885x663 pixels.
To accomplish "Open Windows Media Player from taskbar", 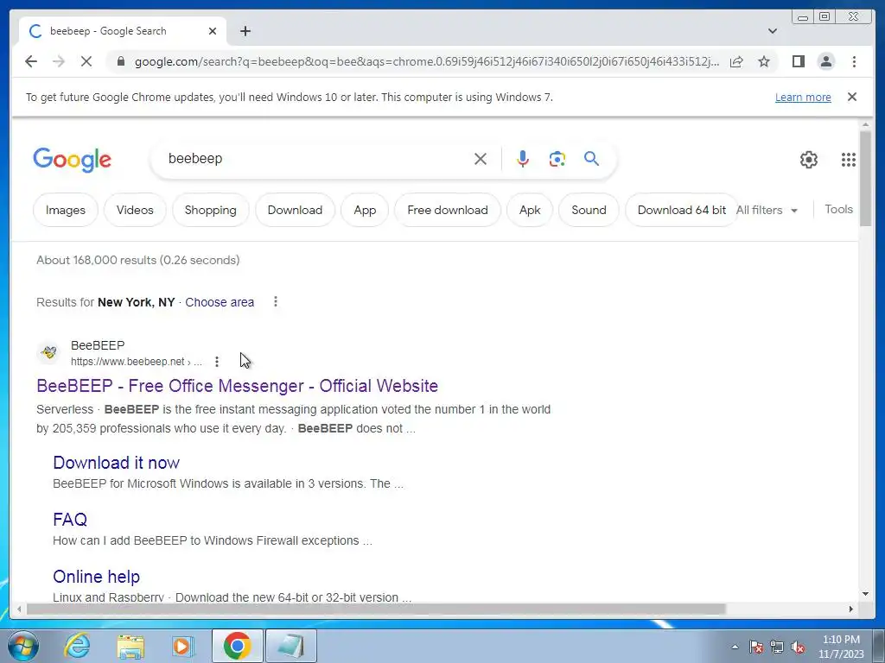I will tap(182, 646).
